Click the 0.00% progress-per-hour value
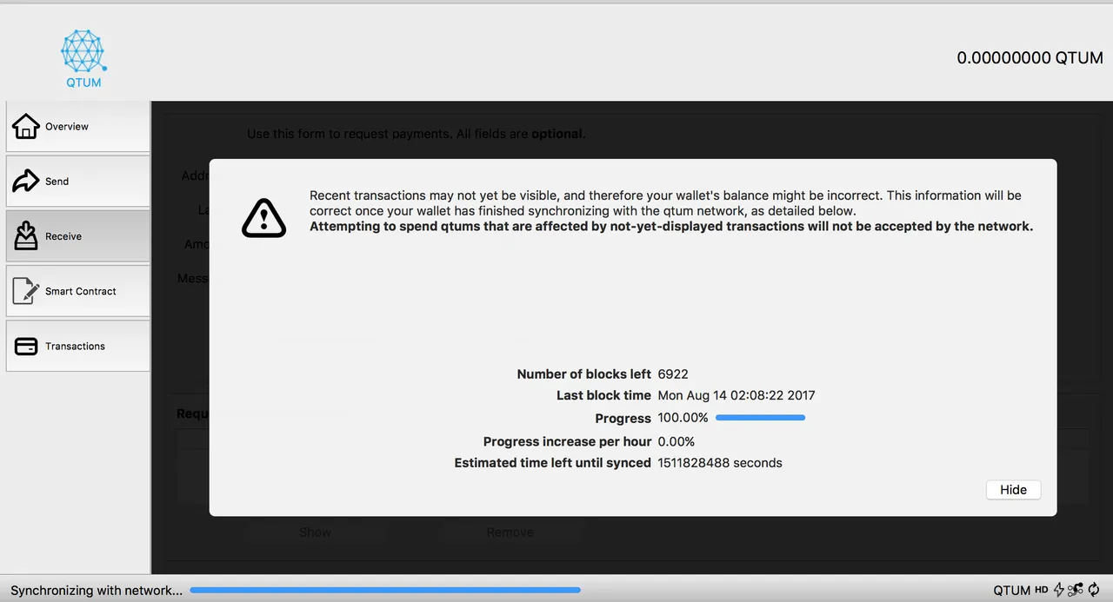Screen dimensions: 1113x602 [676, 441]
